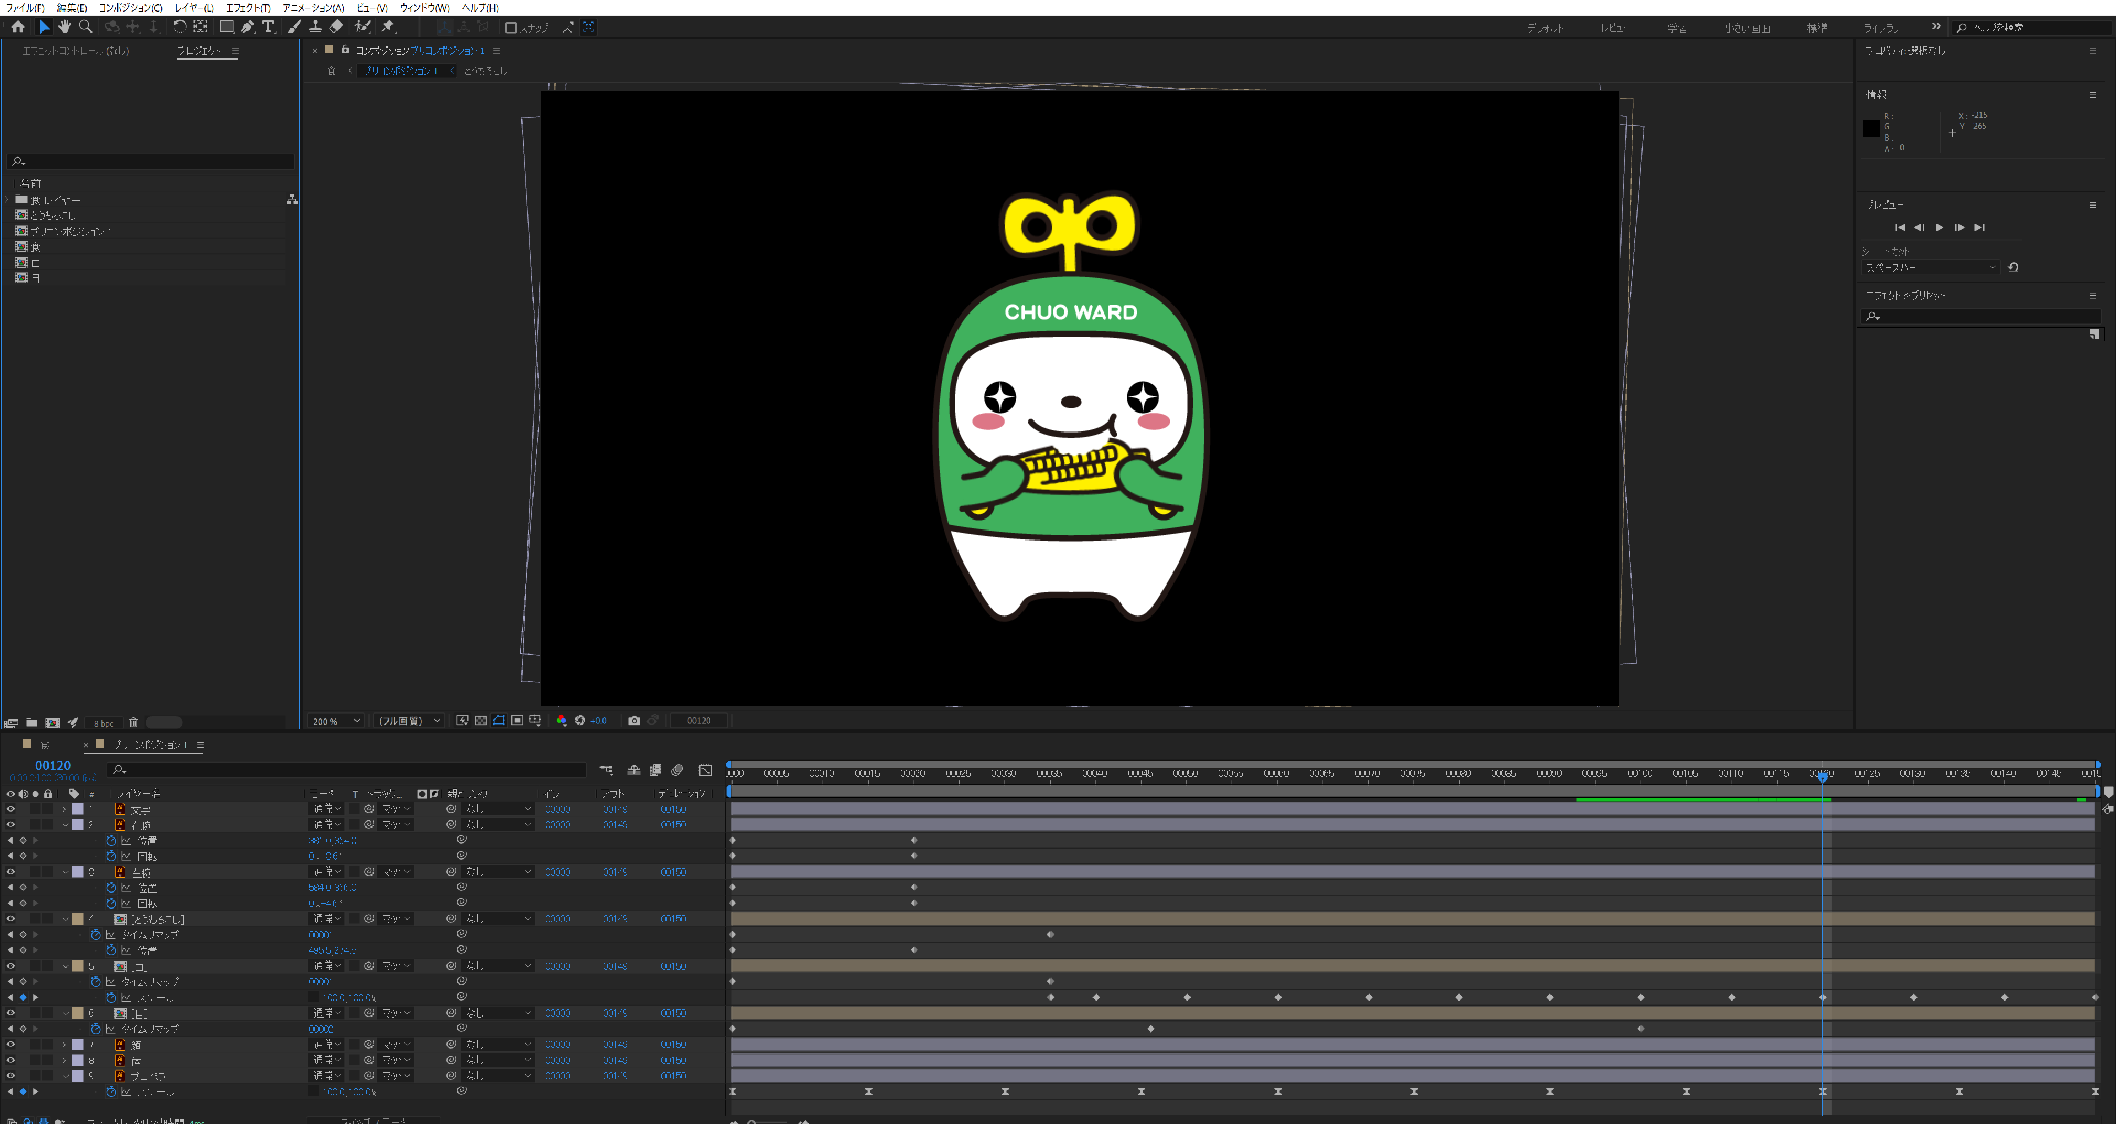Take a snapshot with camera icon
Image resolution: width=2116 pixels, height=1124 pixels.
[634, 721]
